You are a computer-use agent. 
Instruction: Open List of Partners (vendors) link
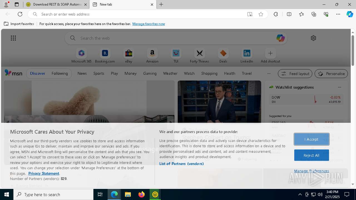pyautogui.click(x=181, y=164)
